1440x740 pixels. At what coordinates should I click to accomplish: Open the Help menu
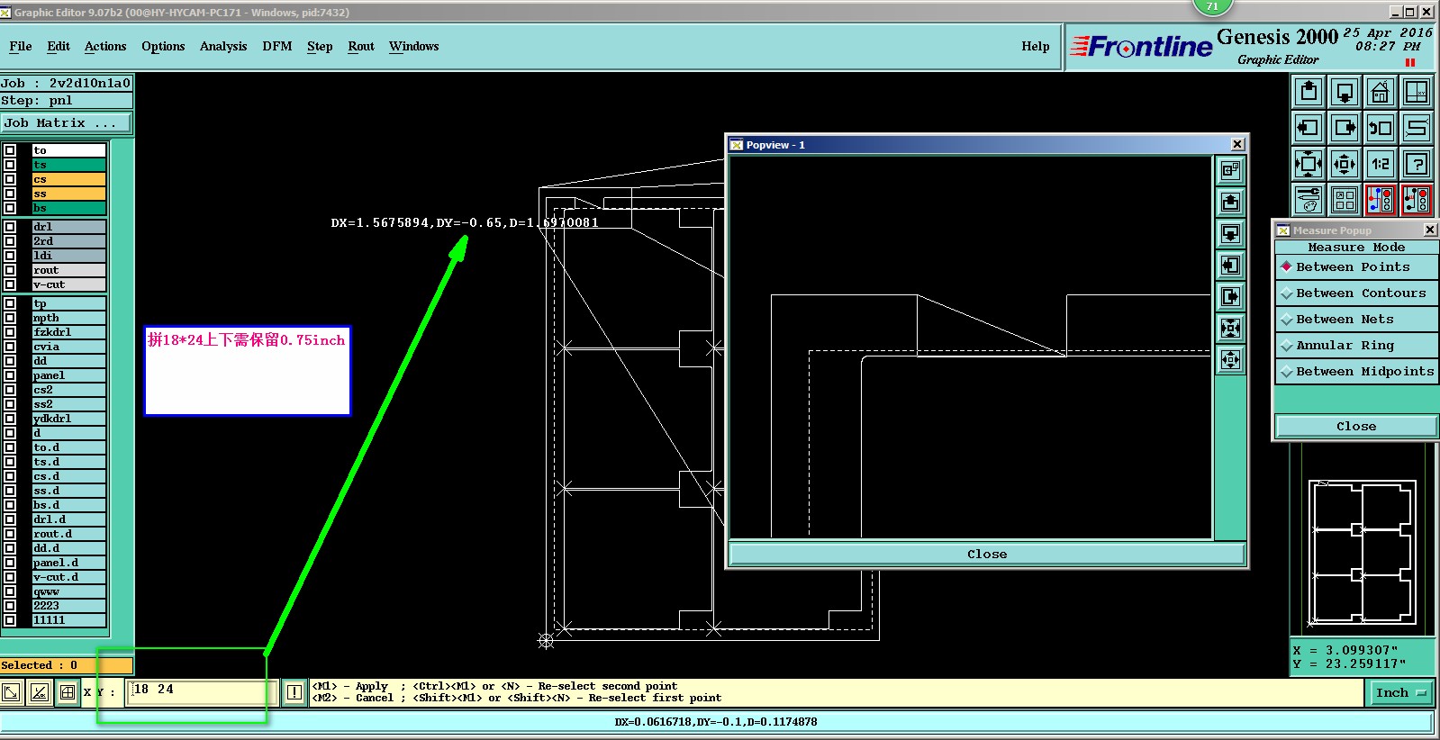tap(1036, 47)
